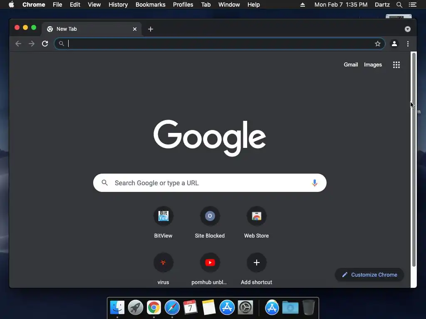426x319 pixels.
Task: Open the virus shortcut
Action: pyautogui.click(x=163, y=269)
